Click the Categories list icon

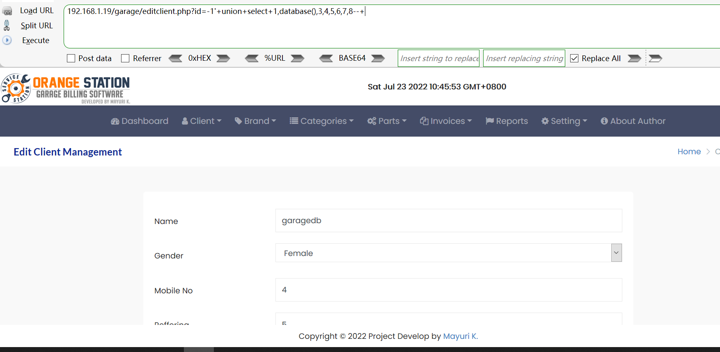[294, 121]
